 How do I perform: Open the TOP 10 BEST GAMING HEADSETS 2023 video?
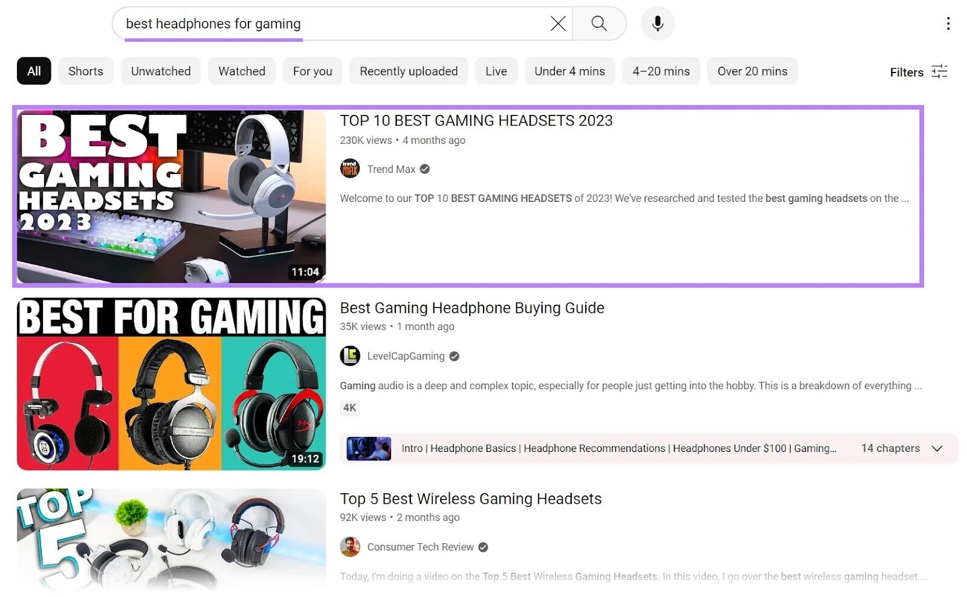(476, 120)
